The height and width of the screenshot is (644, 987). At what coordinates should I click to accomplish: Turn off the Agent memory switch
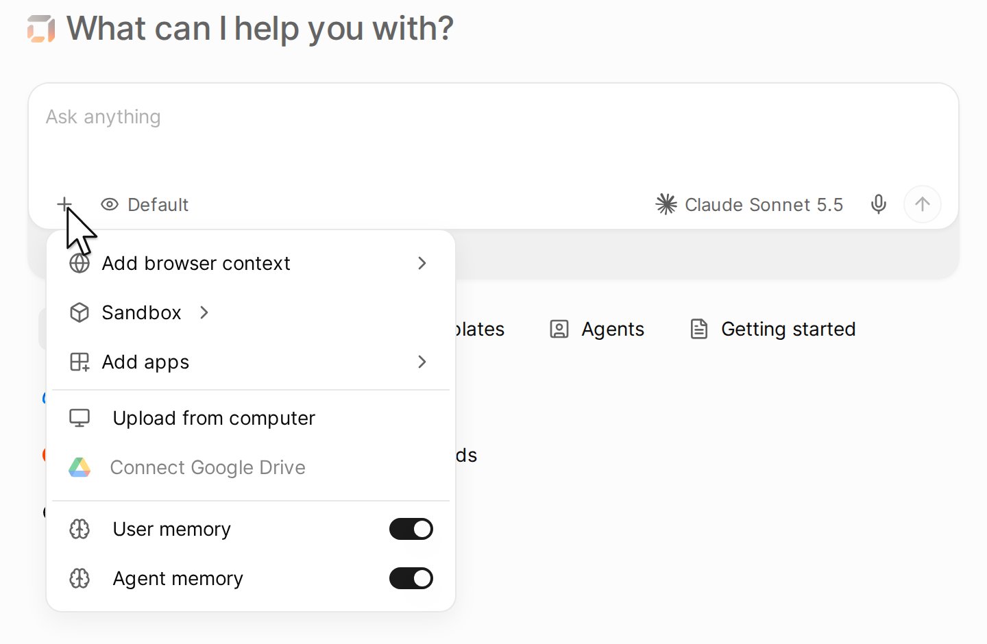click(411, 578)
